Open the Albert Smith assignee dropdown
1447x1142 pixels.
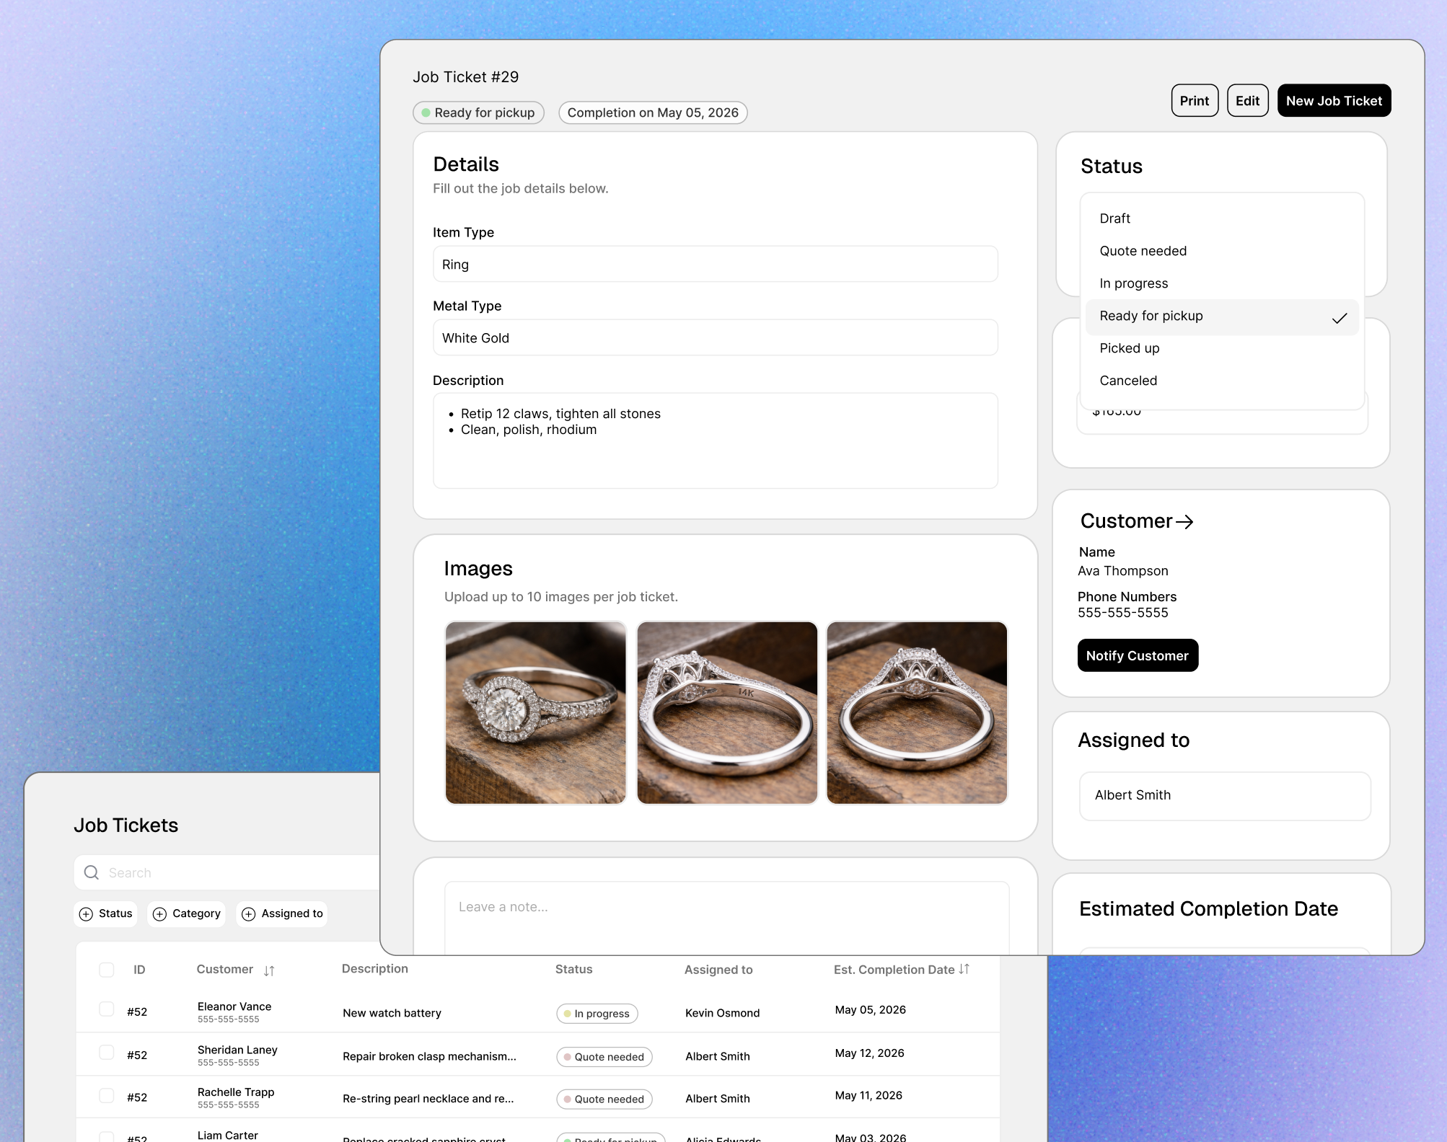[1224, 795]
